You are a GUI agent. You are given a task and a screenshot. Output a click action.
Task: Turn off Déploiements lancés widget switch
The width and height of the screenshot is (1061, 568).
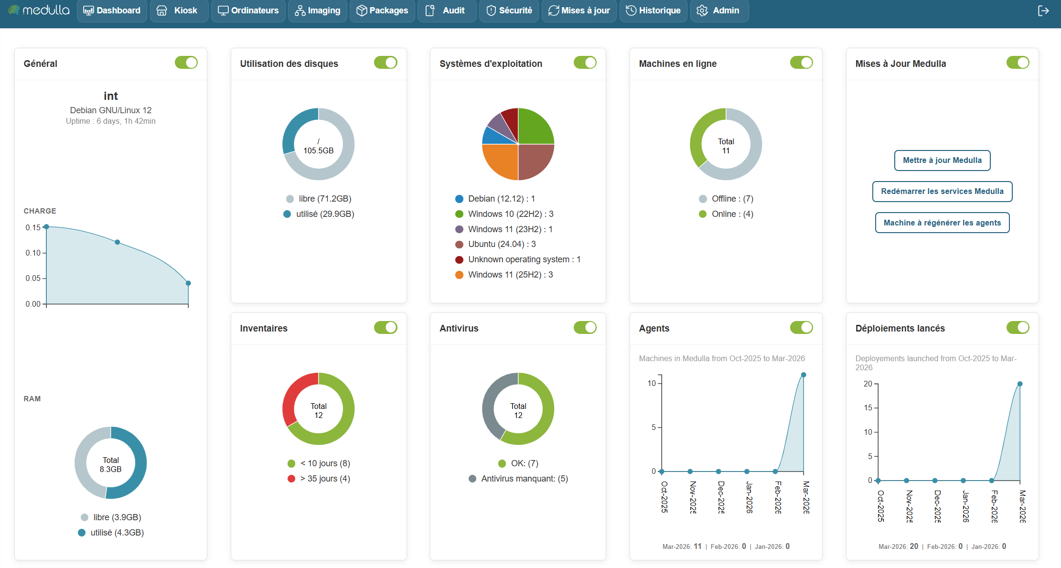[1018, 327]
